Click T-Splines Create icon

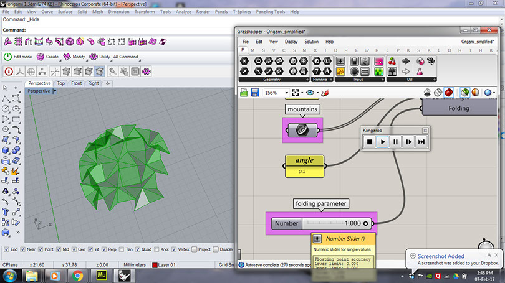(41, 57)
